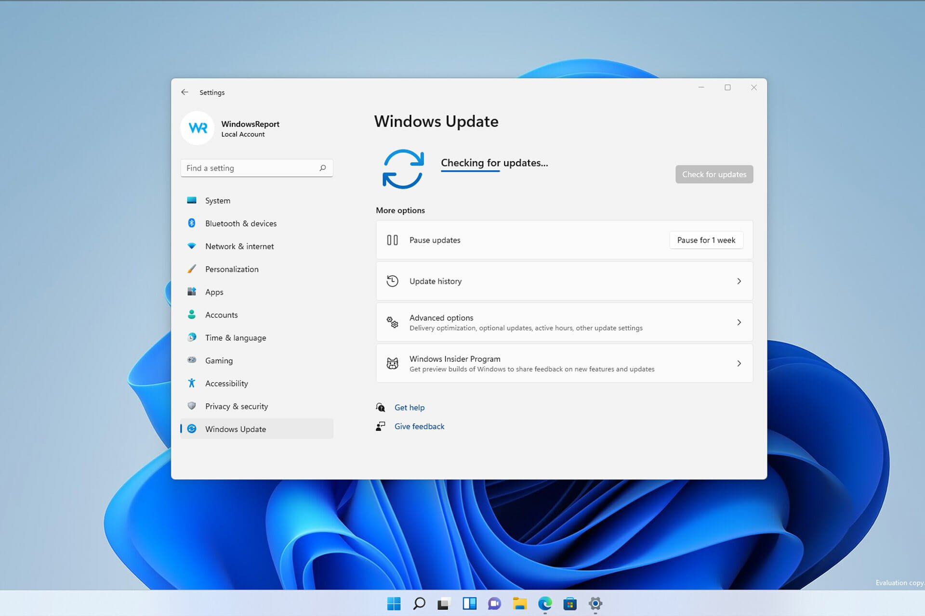Expand Advanced options chevron
This screenshot has width=925, height=616.
point(739,322)
